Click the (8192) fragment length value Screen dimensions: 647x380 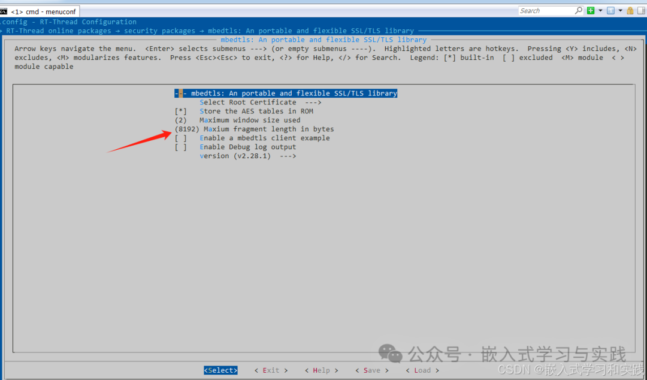click(187, 129)
